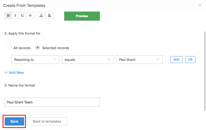Screen dimensions: 206x130
Task: Click the Add New criteria link
Action: [x=16, y=73]
